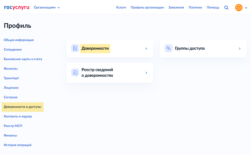Click the Группы доступа people icon
251x154 pixels.
[168, 48]
